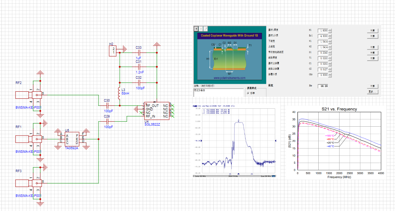Click the 计算 button in the T1 row
This screenshot has width=395, height=211.
(x=373, y=58)
